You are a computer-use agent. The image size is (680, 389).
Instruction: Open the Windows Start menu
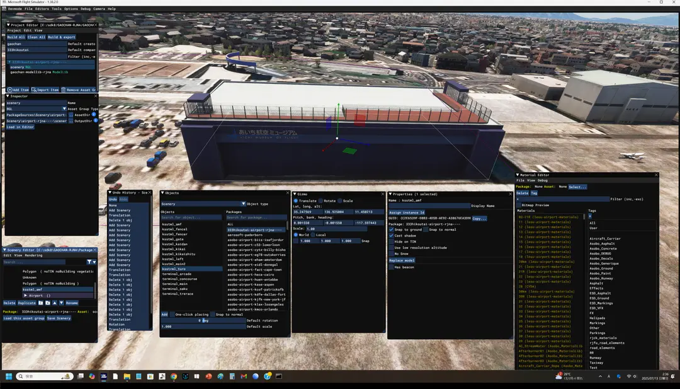[8, 376]
